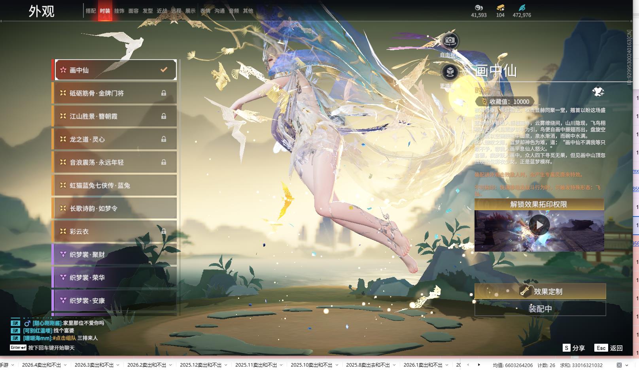Click the lock icon on 江山胜景·簪朝霞
Image resolution: width=639 pixels, height=371 pixels.
pos(164,116)
